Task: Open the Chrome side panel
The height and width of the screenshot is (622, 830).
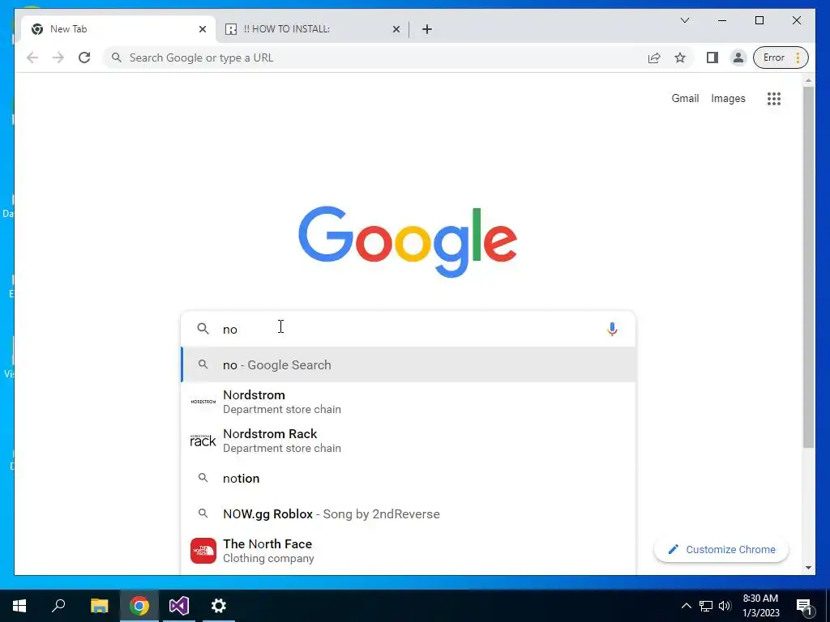Action: pyautogui.click(x=712, y=58)
